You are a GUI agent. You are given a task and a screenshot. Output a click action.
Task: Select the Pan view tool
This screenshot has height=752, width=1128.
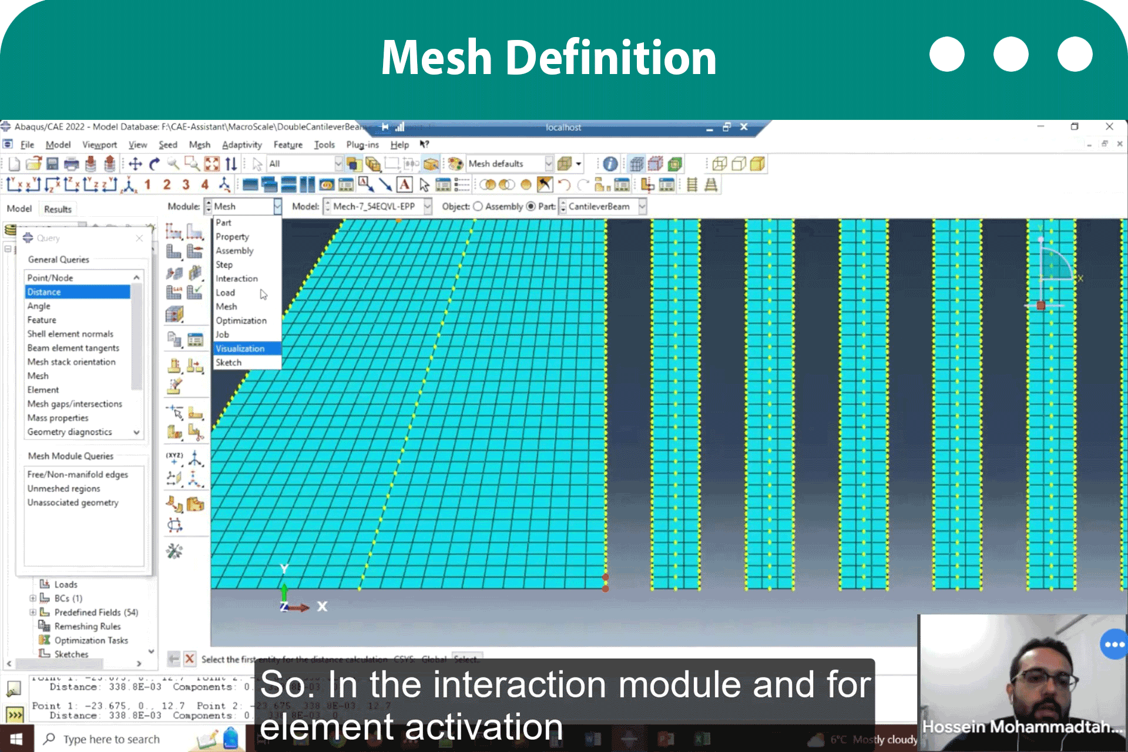click(135, 164)
